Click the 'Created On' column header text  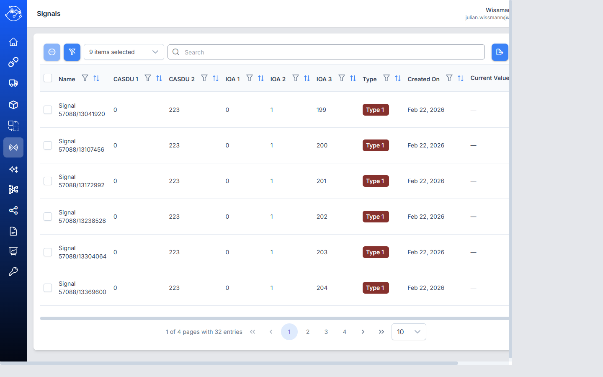pos(423,79)
